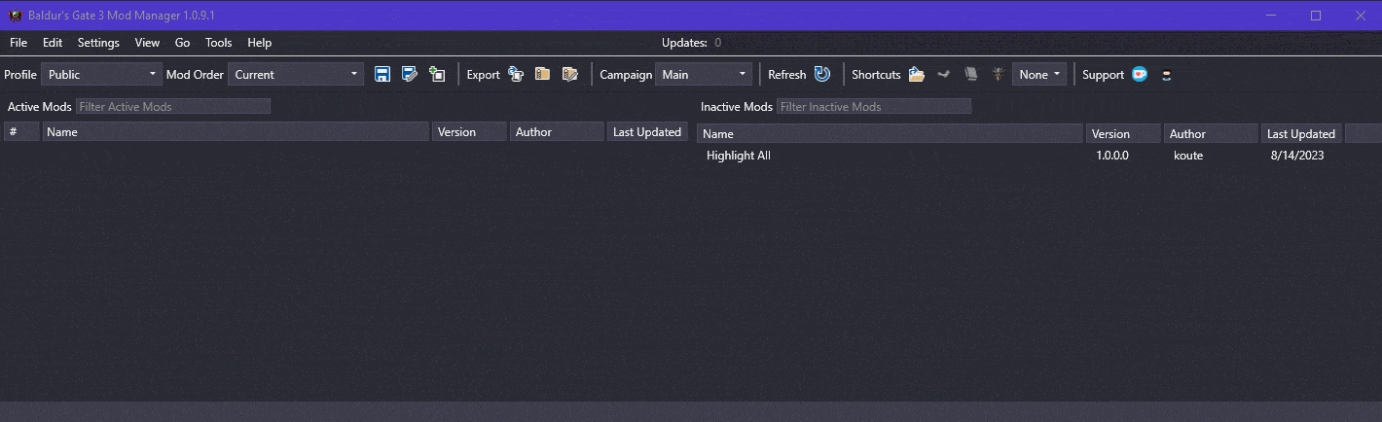Click the add new mod order icon

coord(437,75)
